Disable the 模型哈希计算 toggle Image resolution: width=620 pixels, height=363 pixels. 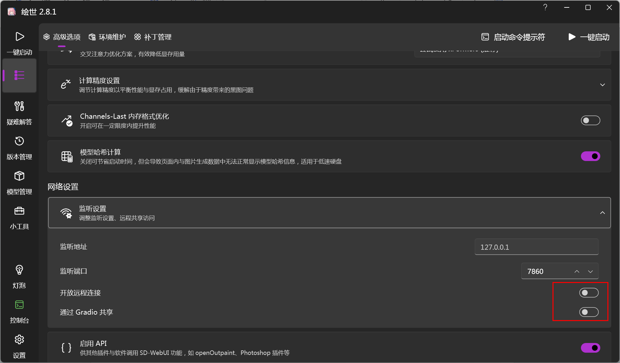pyautogui.click(x=590, y=156)
